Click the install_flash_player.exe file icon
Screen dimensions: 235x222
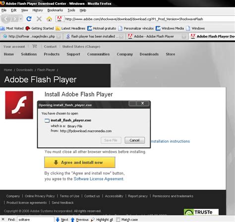[x=47, y=120]
